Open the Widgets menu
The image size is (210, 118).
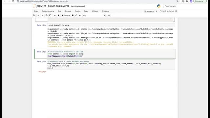[x=95, y=11]
